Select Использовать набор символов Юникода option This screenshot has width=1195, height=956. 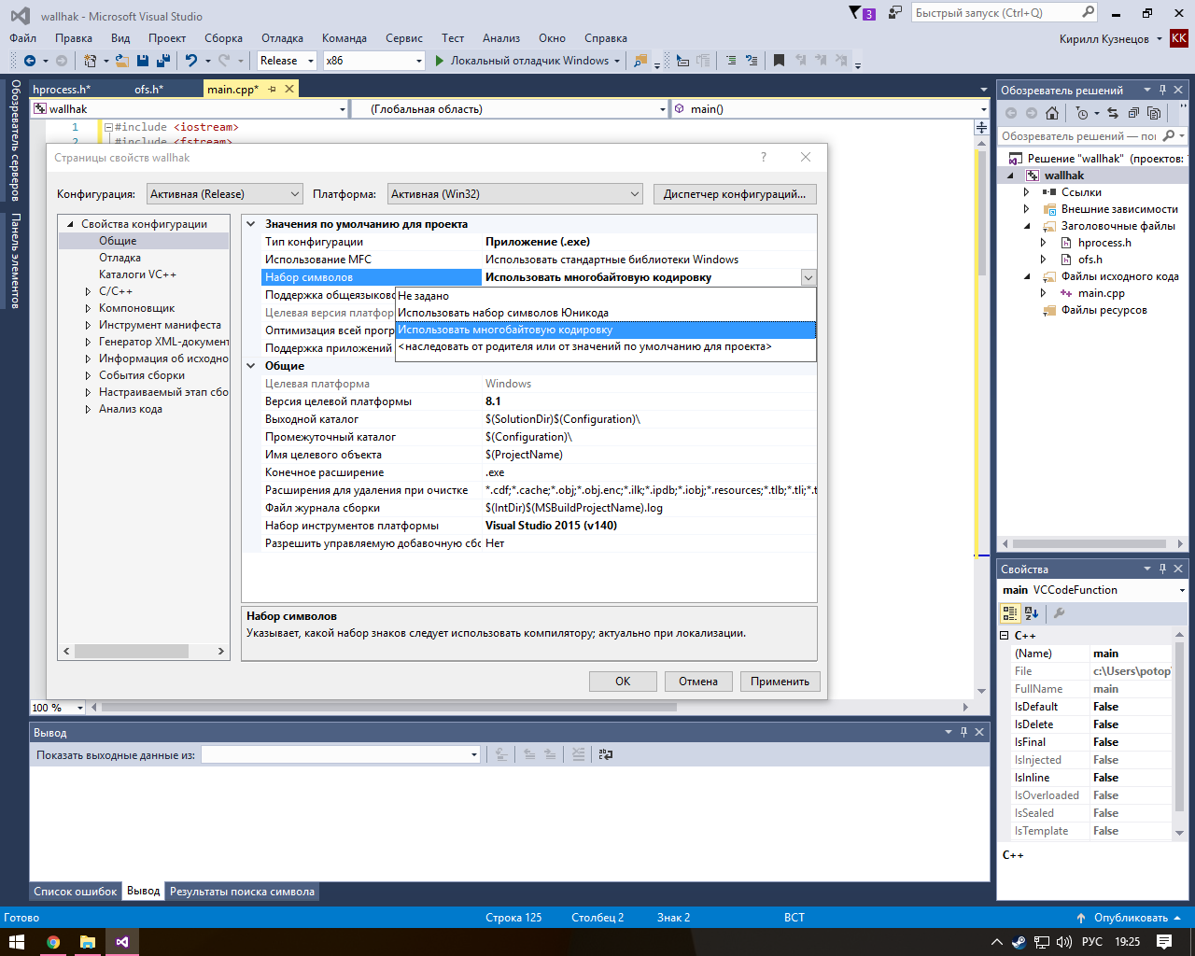coord(606,313)
